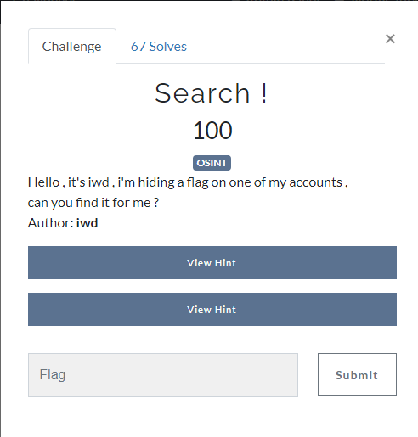Reveal the second View Hint
418x437 pixels.
tap(212, 309)
